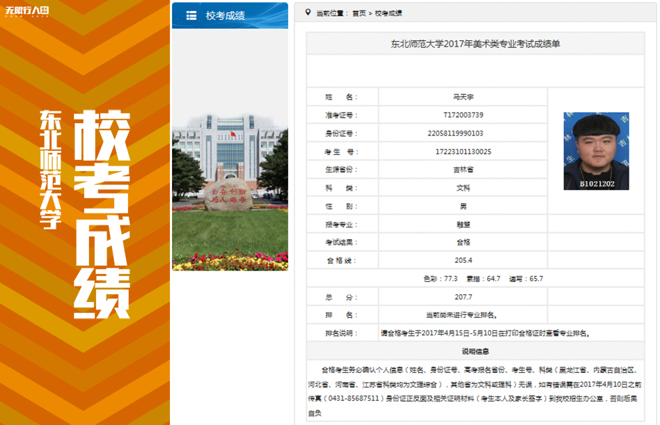Click the vertical 东北师范大学 banner text
The width and height of the screenshot is (660, 425).
(51, 170)
